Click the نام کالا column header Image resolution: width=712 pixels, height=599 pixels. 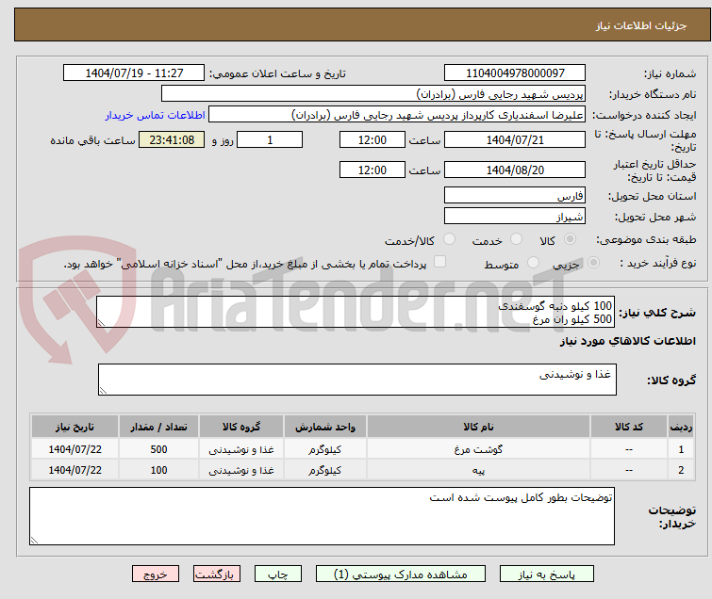479,427
